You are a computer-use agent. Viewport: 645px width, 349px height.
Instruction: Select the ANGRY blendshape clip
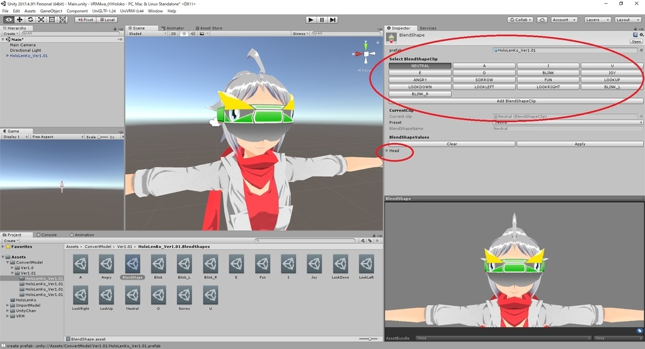420,80
